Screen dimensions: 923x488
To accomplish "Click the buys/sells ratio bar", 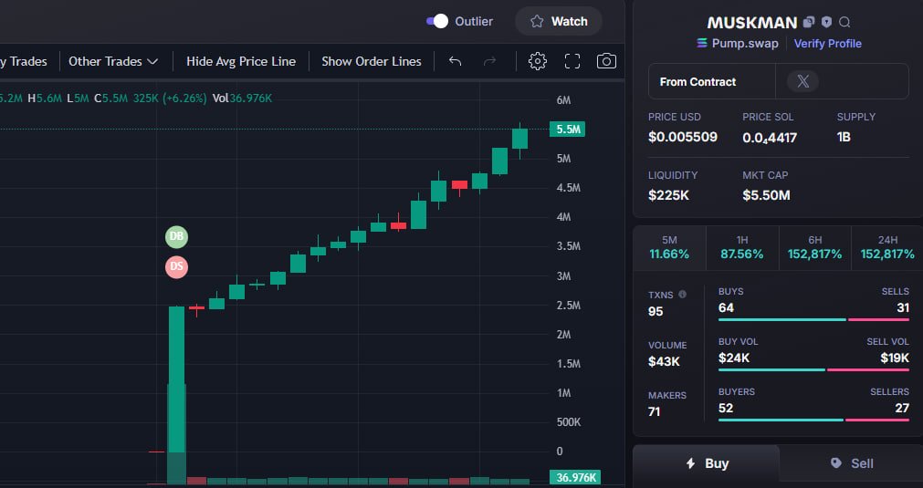I will tap(813, 320).
